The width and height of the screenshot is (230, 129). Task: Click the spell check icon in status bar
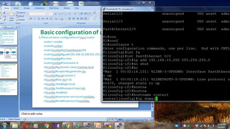click(25, 119)
